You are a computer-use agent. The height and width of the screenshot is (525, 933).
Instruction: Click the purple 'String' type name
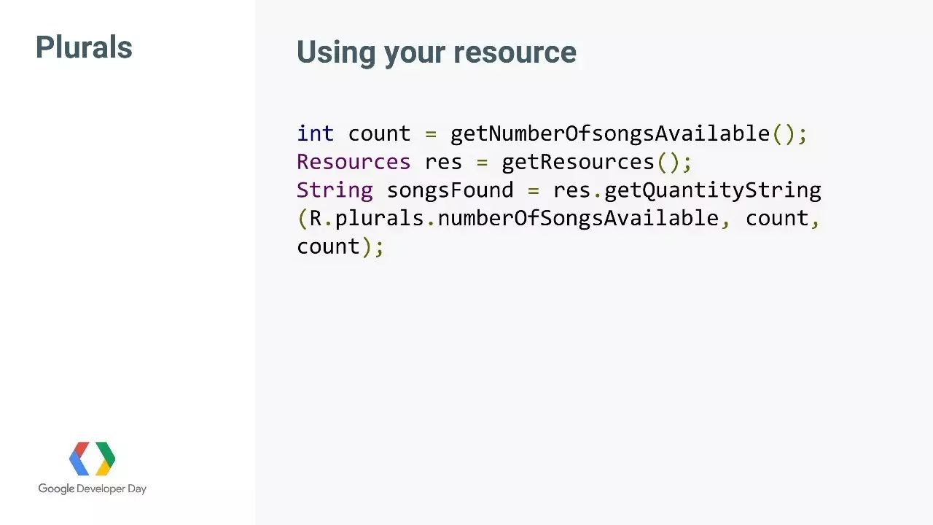coord(335,190)
